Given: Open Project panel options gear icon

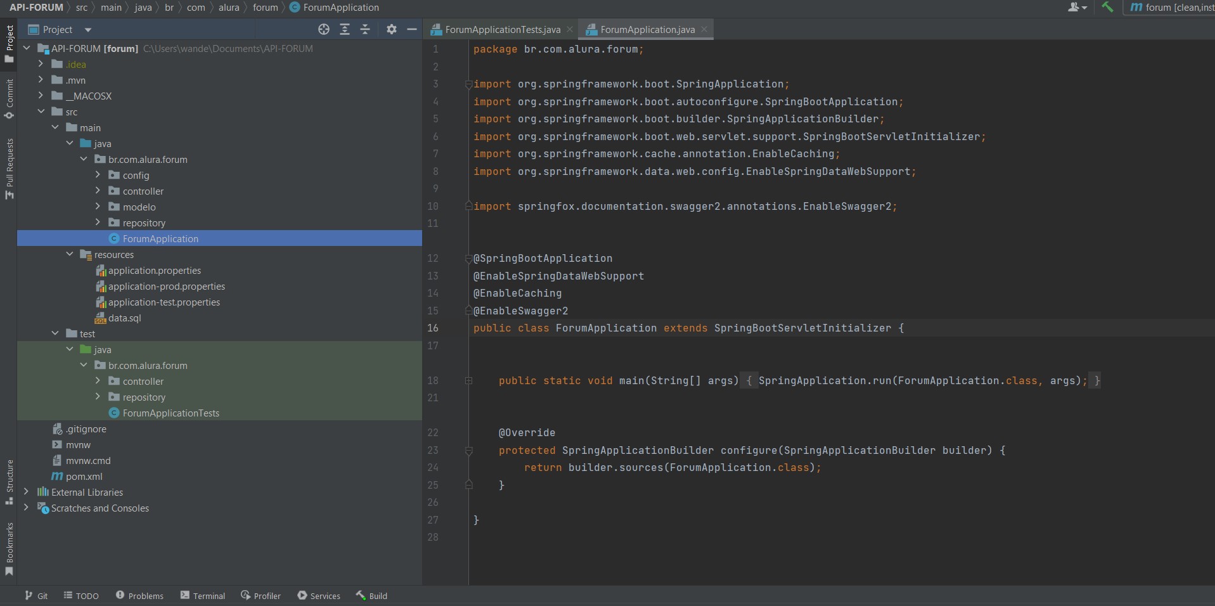Looking at the screenshot, I should coord(392,29).
